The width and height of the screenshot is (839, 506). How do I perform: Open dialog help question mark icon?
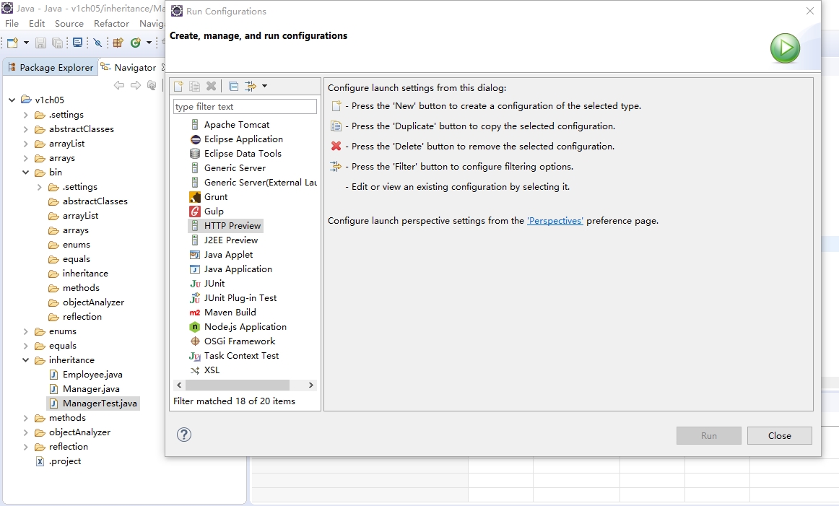click(184, 435)
